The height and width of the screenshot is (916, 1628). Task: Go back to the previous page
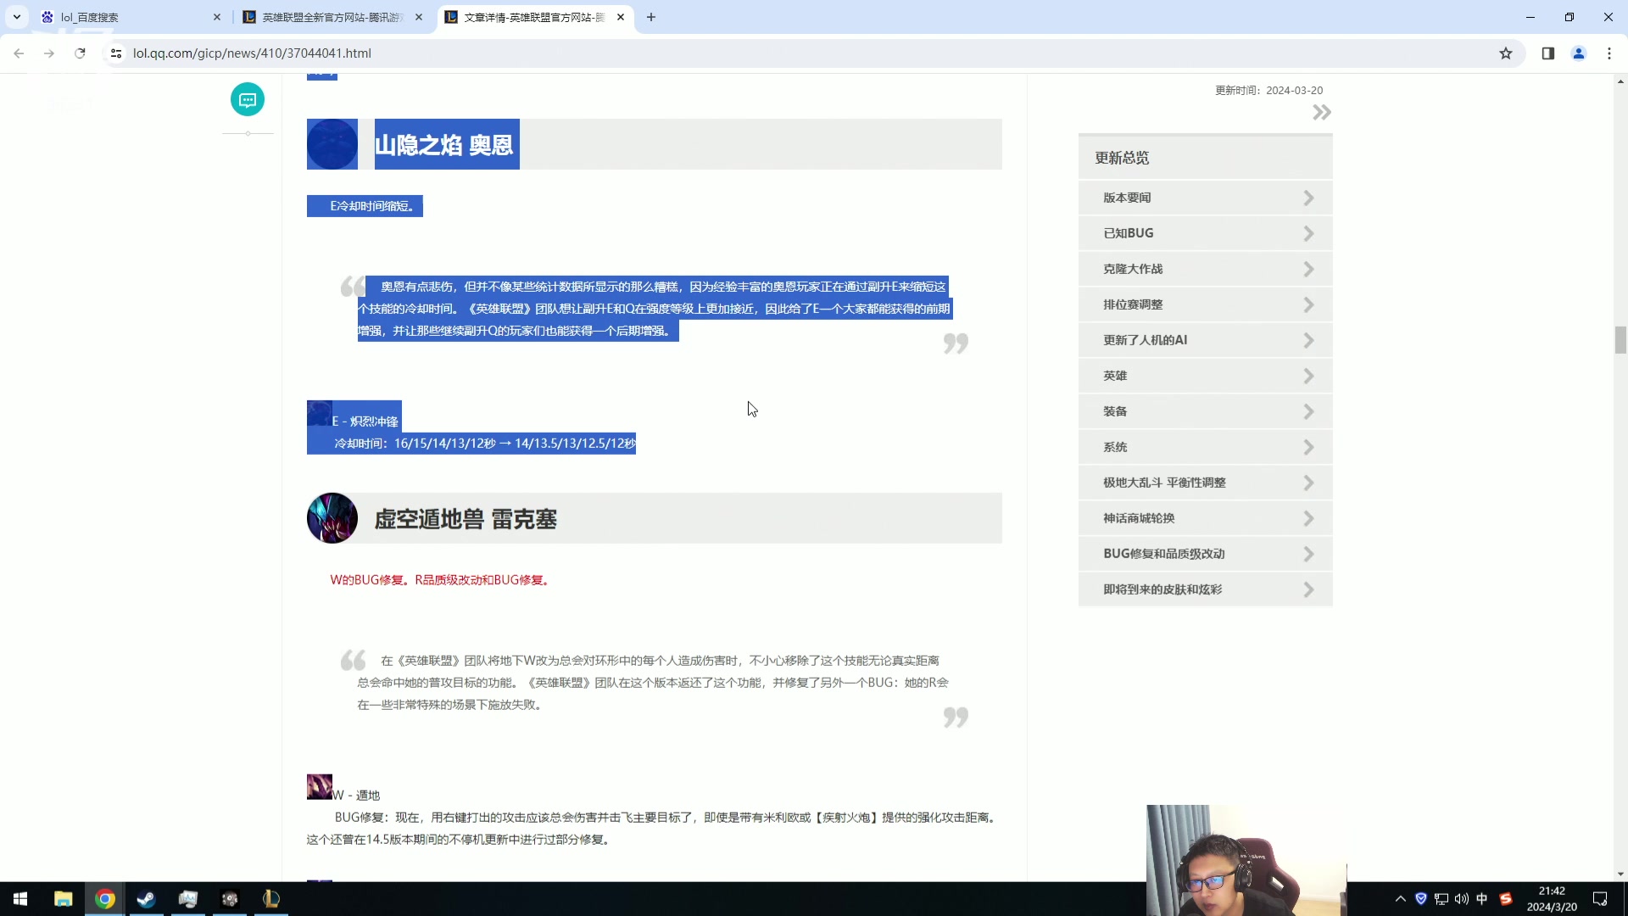[x=19, y=53]
